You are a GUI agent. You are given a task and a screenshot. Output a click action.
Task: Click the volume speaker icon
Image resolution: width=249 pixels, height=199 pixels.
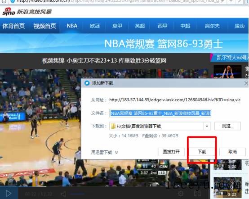(63, 194)
